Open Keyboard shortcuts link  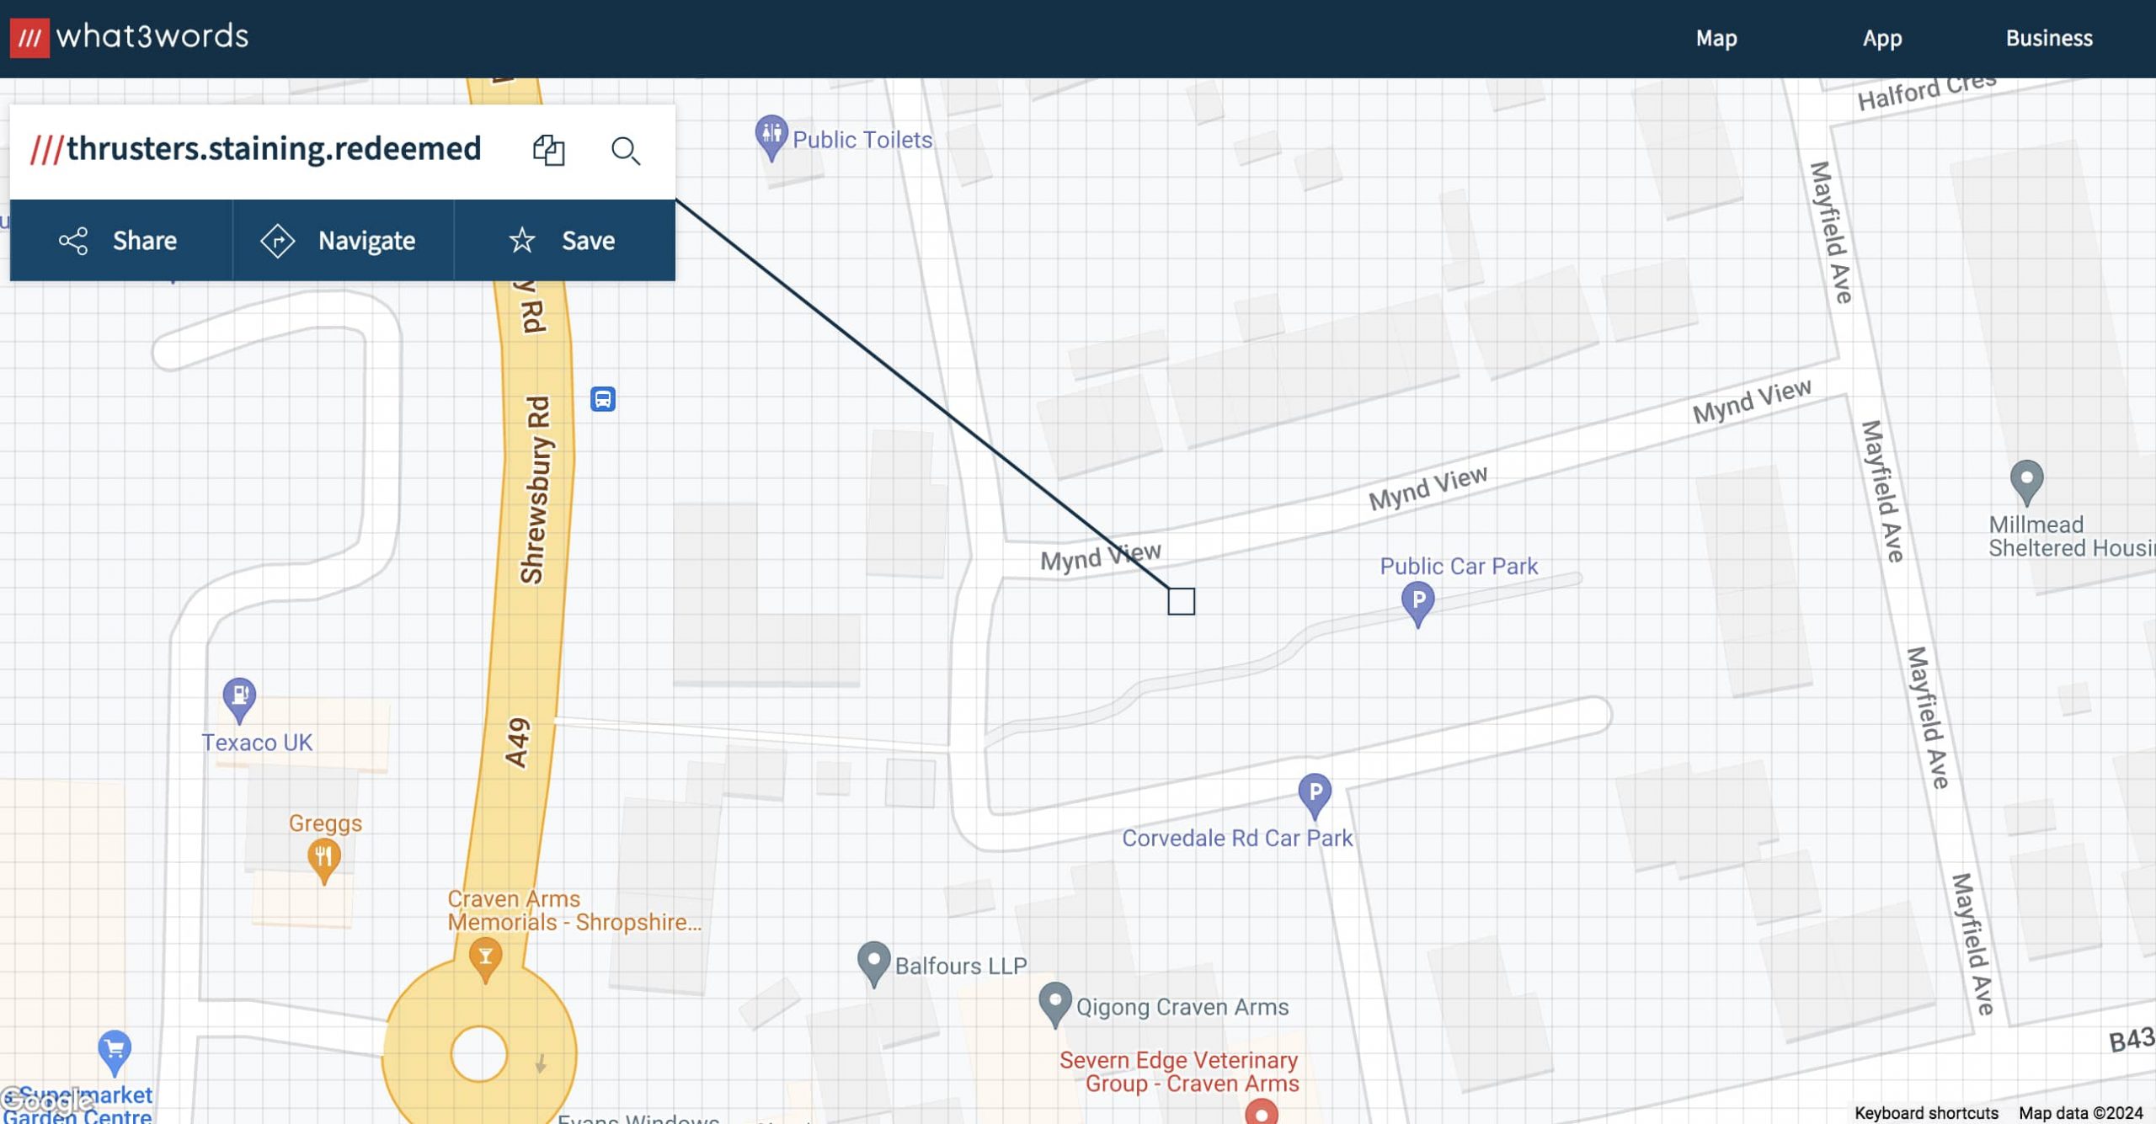click(x=1926, y=1113)
